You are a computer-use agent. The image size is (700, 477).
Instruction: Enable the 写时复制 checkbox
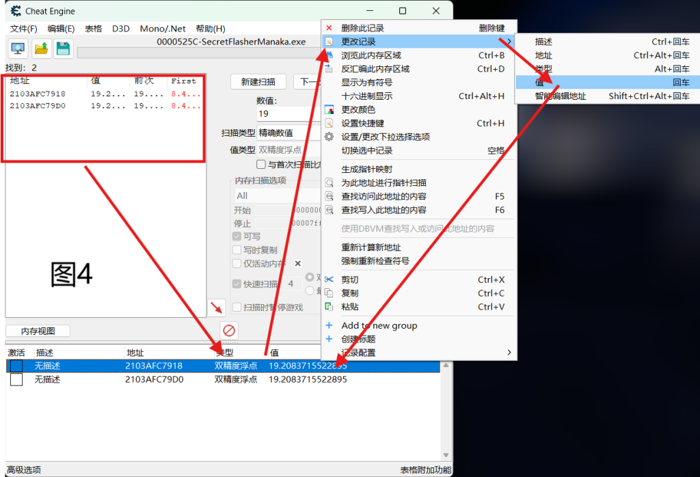[x=237, y=250]
